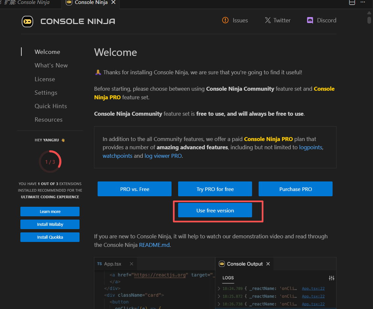Click the CONSOLE NINJA title text

(78, 21)
